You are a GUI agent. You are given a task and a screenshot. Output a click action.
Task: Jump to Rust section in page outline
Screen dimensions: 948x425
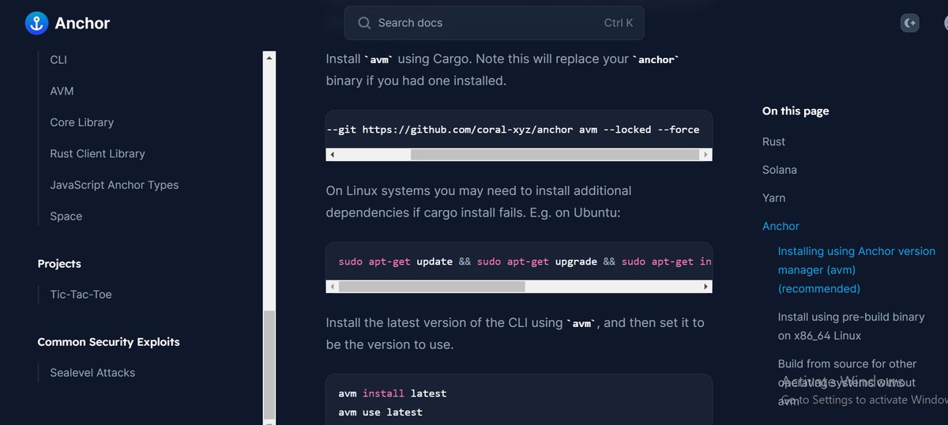point(773,141)
